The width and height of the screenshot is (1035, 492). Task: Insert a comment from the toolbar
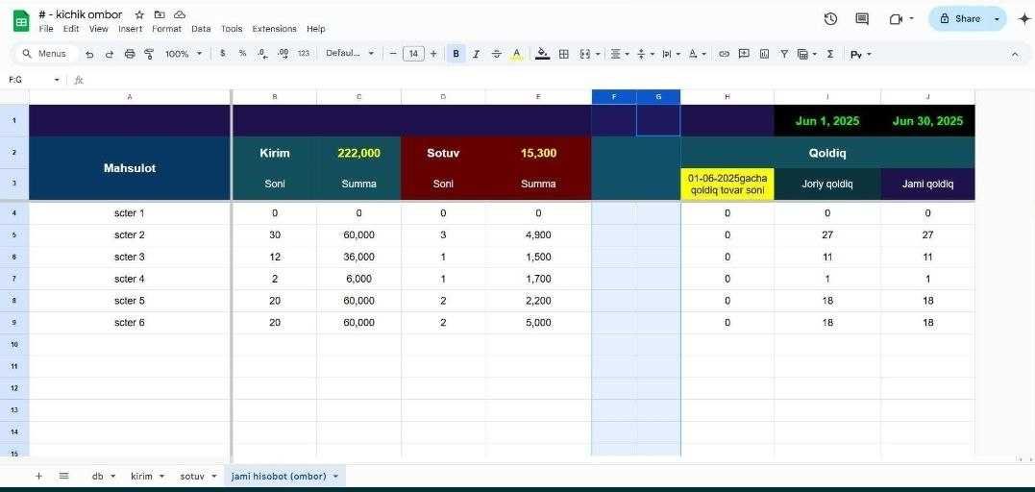(x=744, y=54)
